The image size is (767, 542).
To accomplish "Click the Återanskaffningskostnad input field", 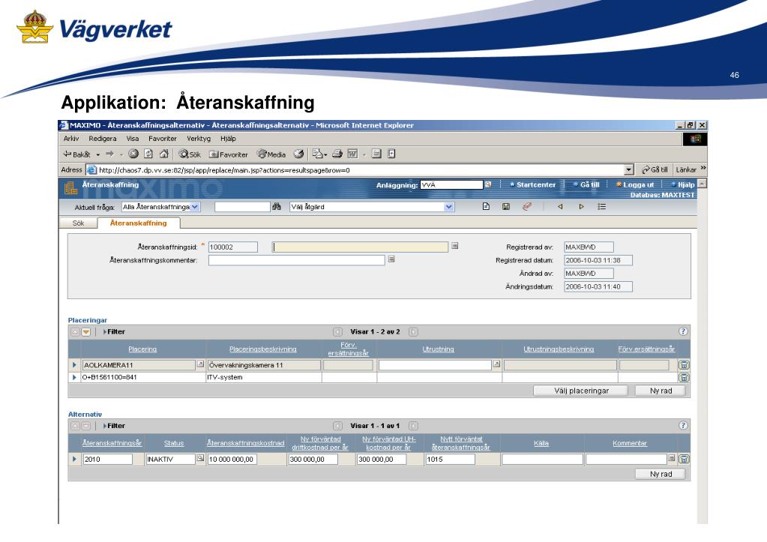I will (232, 460).
